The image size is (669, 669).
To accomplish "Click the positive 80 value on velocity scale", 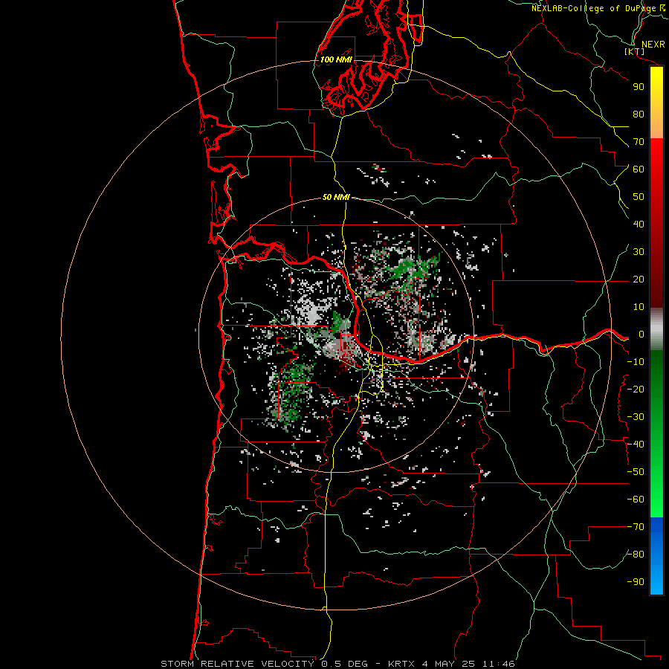I will point(639,114).
